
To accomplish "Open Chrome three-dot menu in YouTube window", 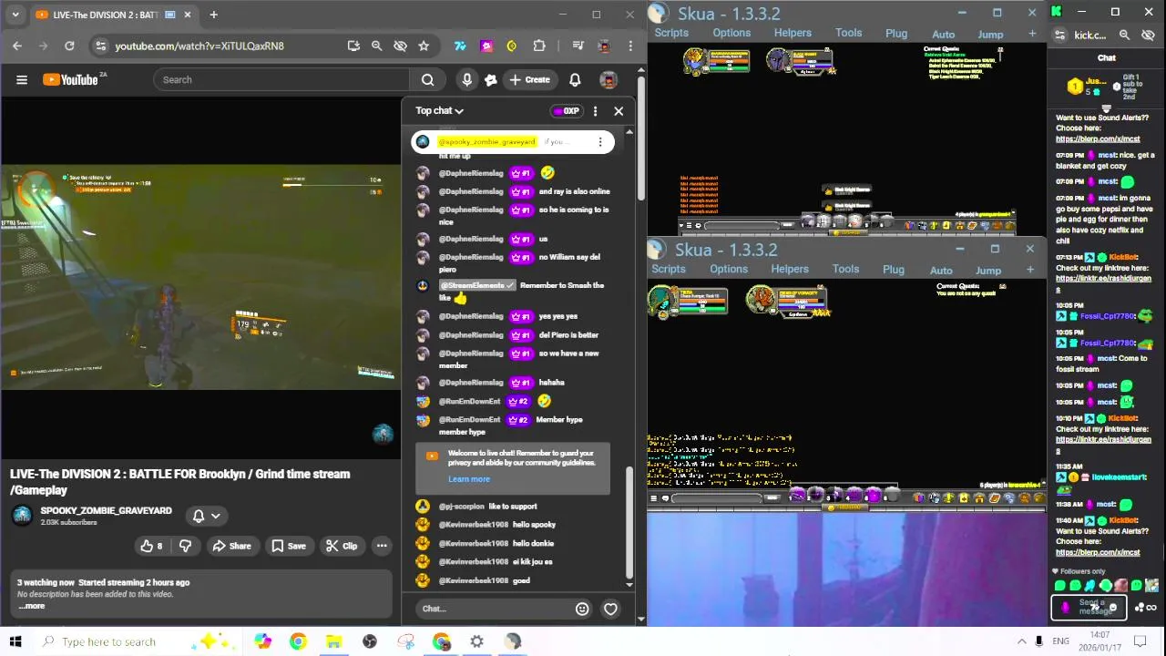I will 630,46.
